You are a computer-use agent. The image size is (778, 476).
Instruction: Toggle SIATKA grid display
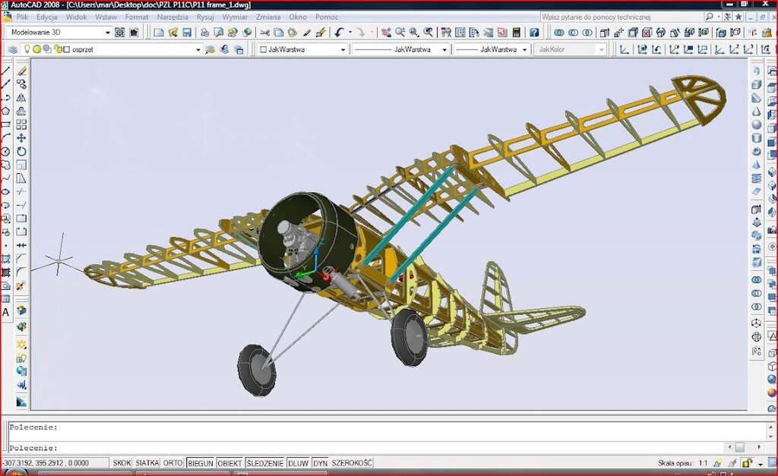click(x=147, y=463)
